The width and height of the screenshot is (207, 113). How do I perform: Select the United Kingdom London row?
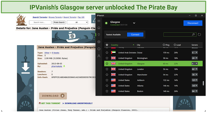[153, 69]
